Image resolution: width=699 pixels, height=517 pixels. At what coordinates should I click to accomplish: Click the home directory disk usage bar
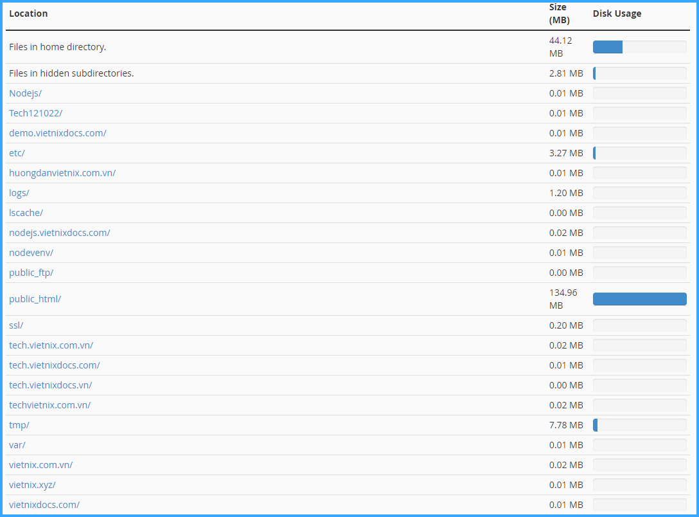640,47
